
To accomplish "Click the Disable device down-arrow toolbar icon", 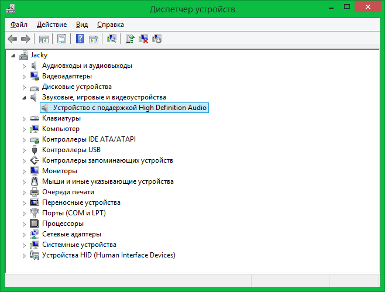I will point(157,39).
